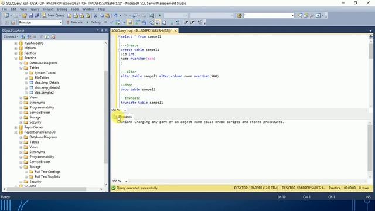
Task: Click the Execute query button
Action: click(74, 22)
